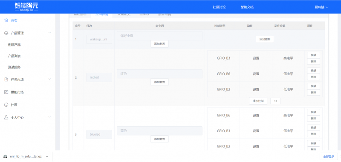Expand the 任务市场 menu chevron

(x=49, y=80)
